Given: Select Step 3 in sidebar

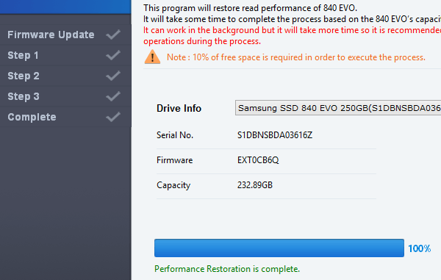Looking at the screenshot, I should 65,96.
